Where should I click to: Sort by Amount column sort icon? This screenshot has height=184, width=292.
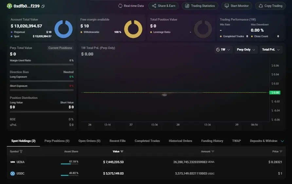point(213,151)
